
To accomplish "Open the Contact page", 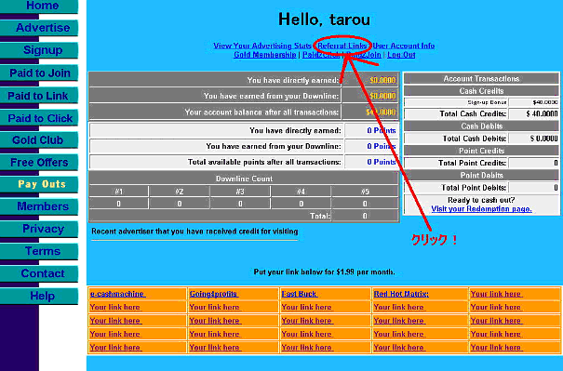I will [39, 273].
